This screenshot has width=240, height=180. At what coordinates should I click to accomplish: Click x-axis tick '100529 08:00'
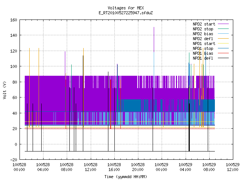[209, 167]
